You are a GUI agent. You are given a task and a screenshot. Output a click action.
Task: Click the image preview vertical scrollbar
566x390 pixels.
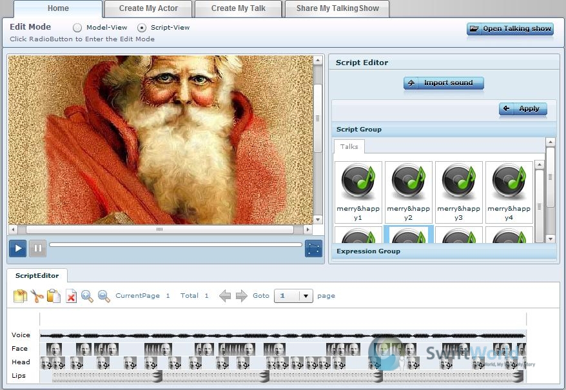click(x=318, y=118)
